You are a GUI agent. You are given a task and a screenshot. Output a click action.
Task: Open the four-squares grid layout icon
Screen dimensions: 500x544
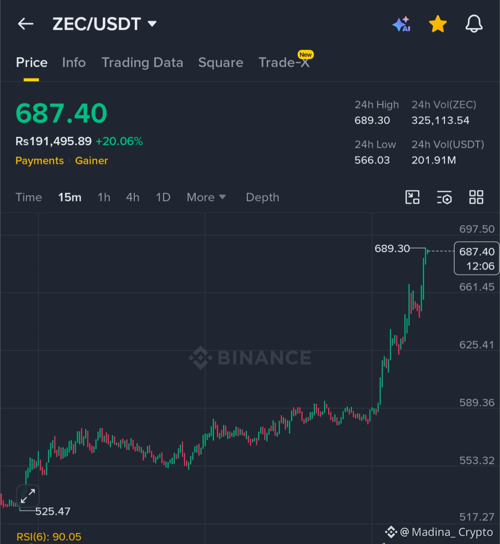click(x=476, y=197)
